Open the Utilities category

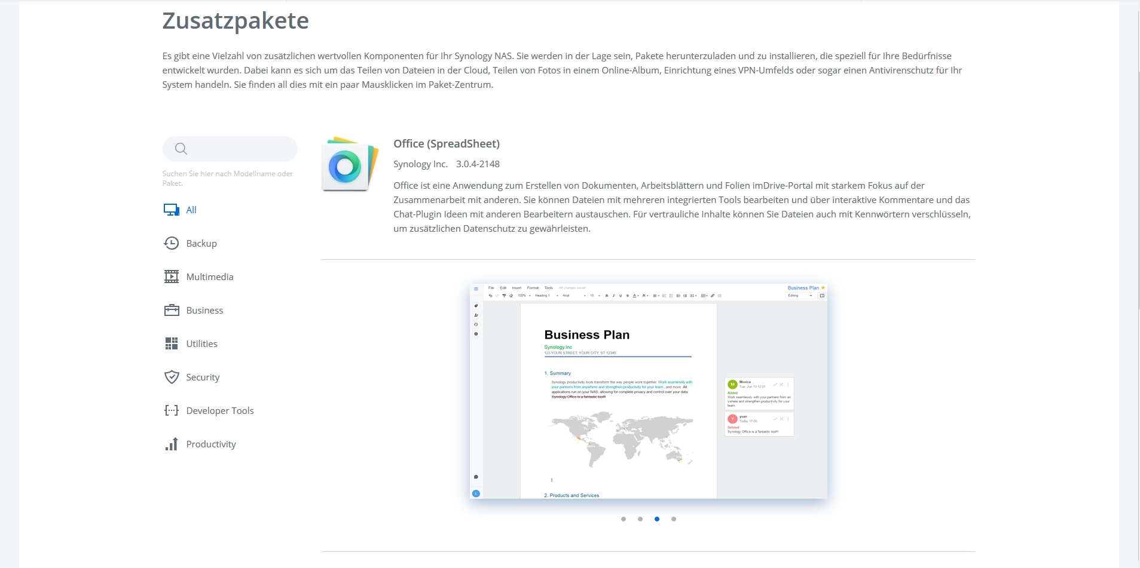pyautogui.click(x=201, y=343)
